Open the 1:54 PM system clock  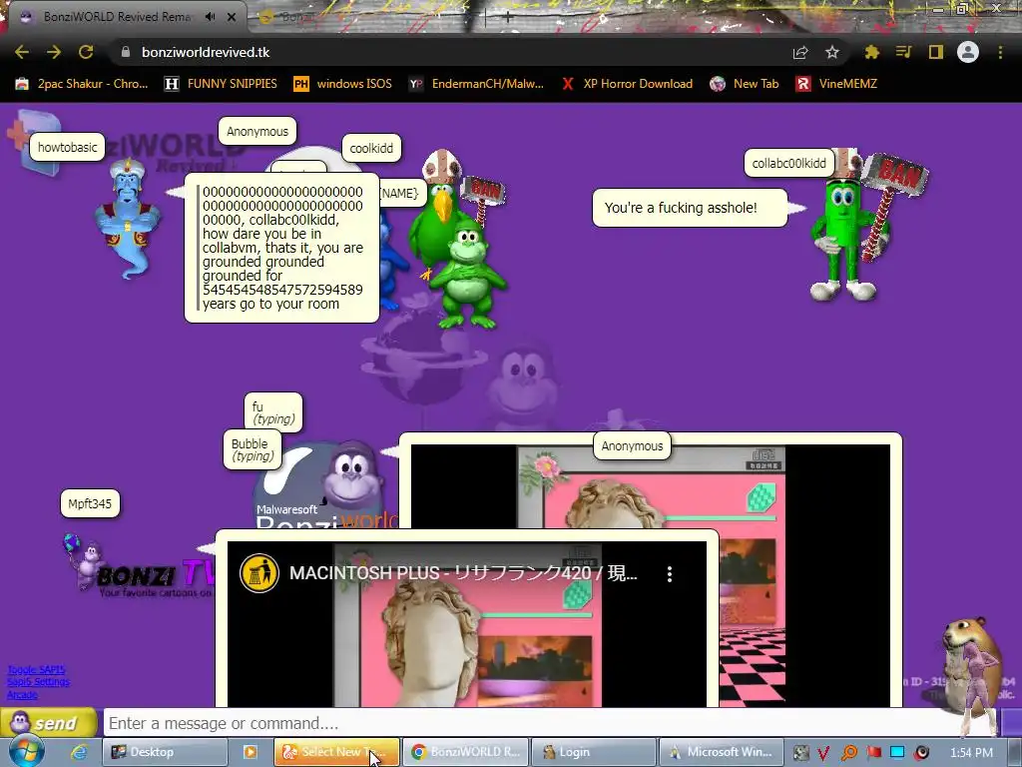click(971, 752)
